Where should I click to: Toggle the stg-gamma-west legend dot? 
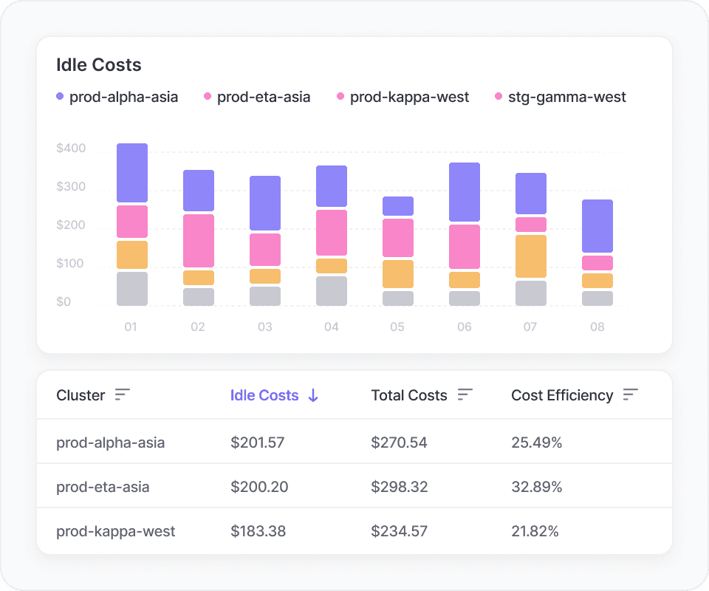499,97
